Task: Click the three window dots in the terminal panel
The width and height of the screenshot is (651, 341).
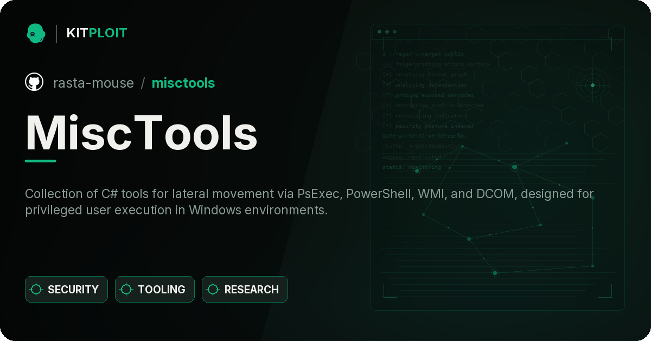Action: 387,31
